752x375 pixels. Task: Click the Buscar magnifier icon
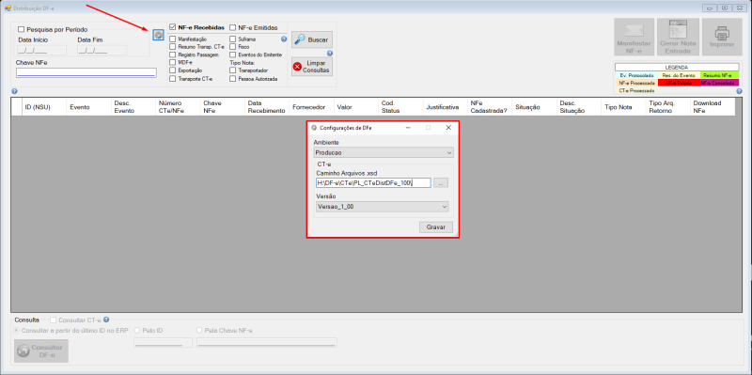click(300, 39)
